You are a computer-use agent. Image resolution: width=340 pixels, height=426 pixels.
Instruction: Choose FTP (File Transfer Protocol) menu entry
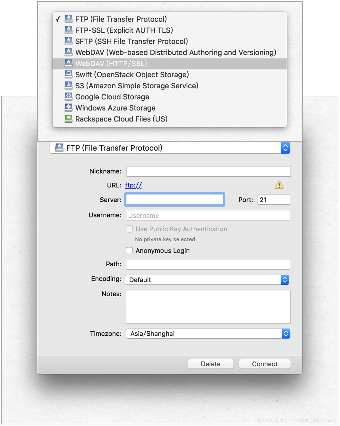tap(170, 19)
